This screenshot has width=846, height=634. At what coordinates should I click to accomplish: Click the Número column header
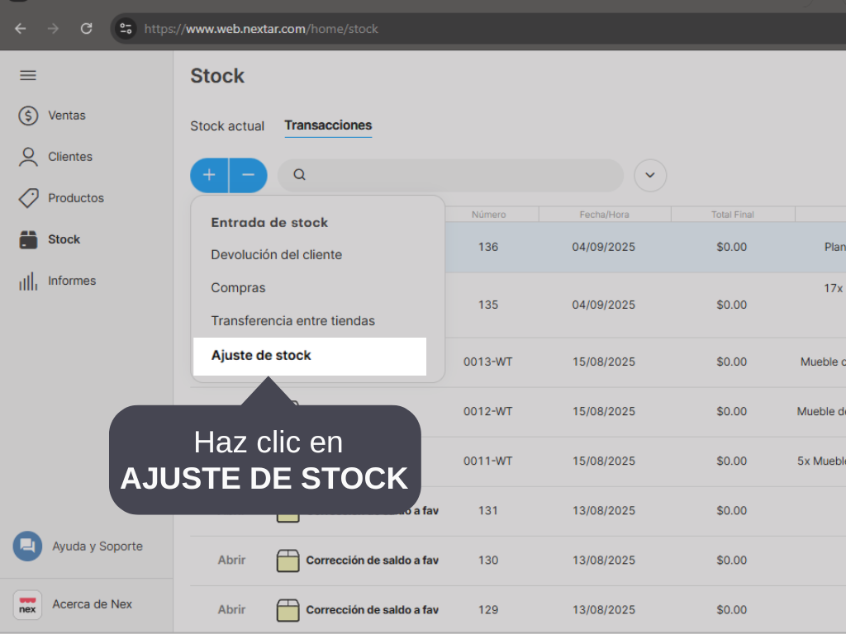tap(488, 215)
